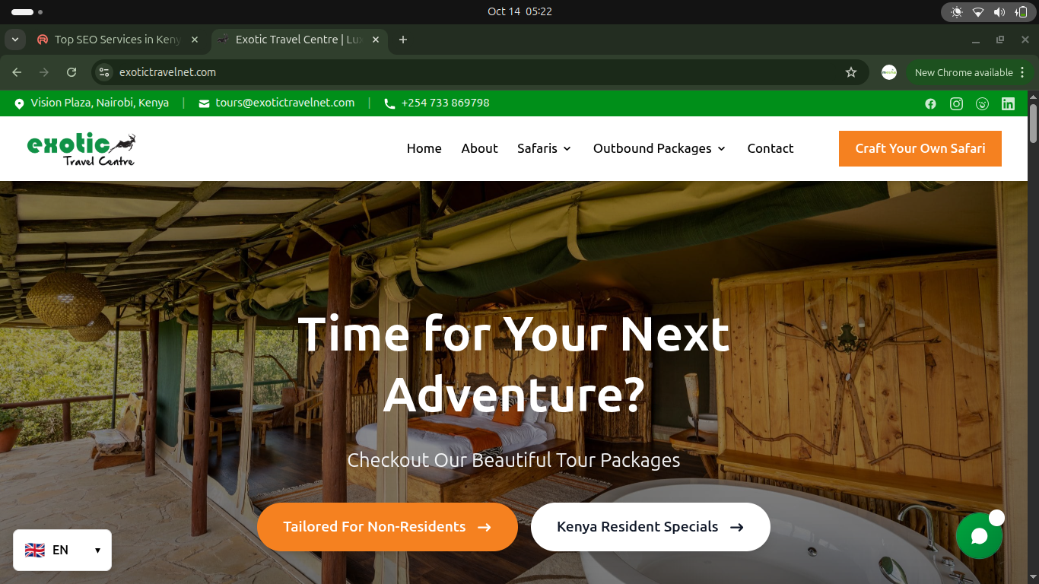The height and width of the screenshot is (584, 1039).
Task: Click the Exotic Travel Centre logo
Action: click(81, 149)
